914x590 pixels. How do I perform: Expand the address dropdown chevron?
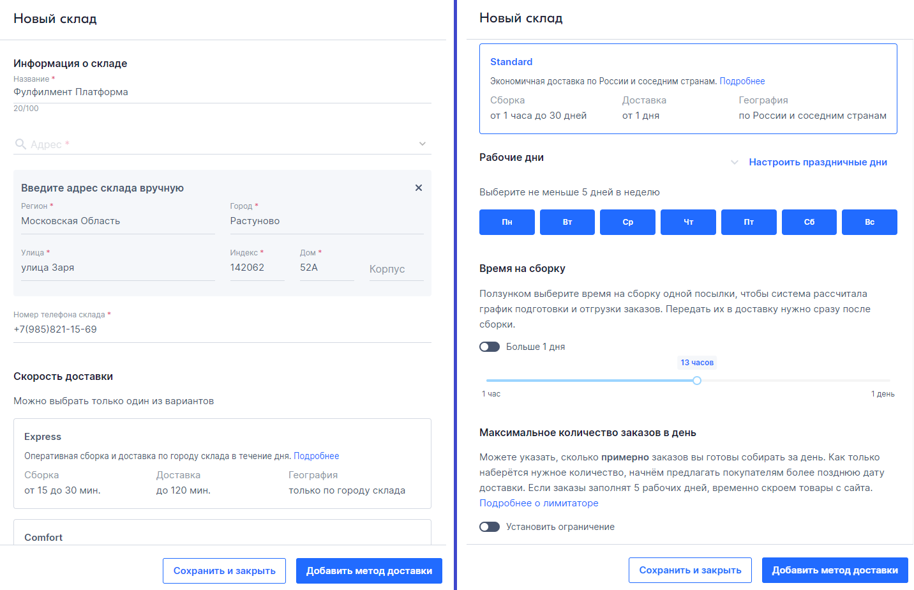coord(422,144)
